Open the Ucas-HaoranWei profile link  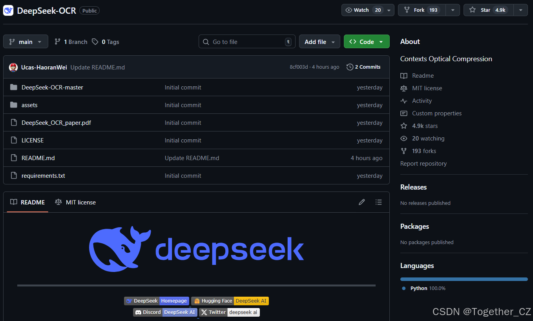(44, 67)
